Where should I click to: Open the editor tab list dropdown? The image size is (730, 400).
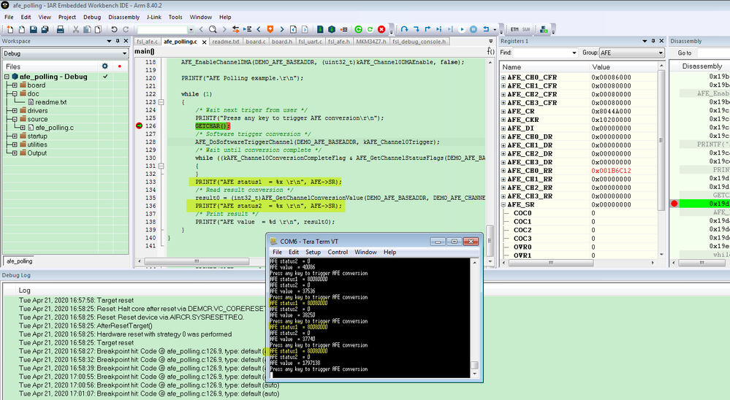click(x=492, y=42)
